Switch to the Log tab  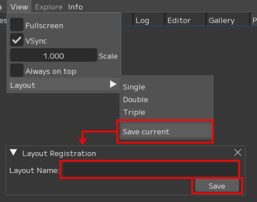pyautogui.click(x=142, y=20)
